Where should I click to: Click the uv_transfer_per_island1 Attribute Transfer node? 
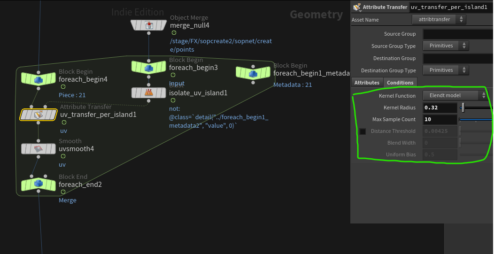39,115
